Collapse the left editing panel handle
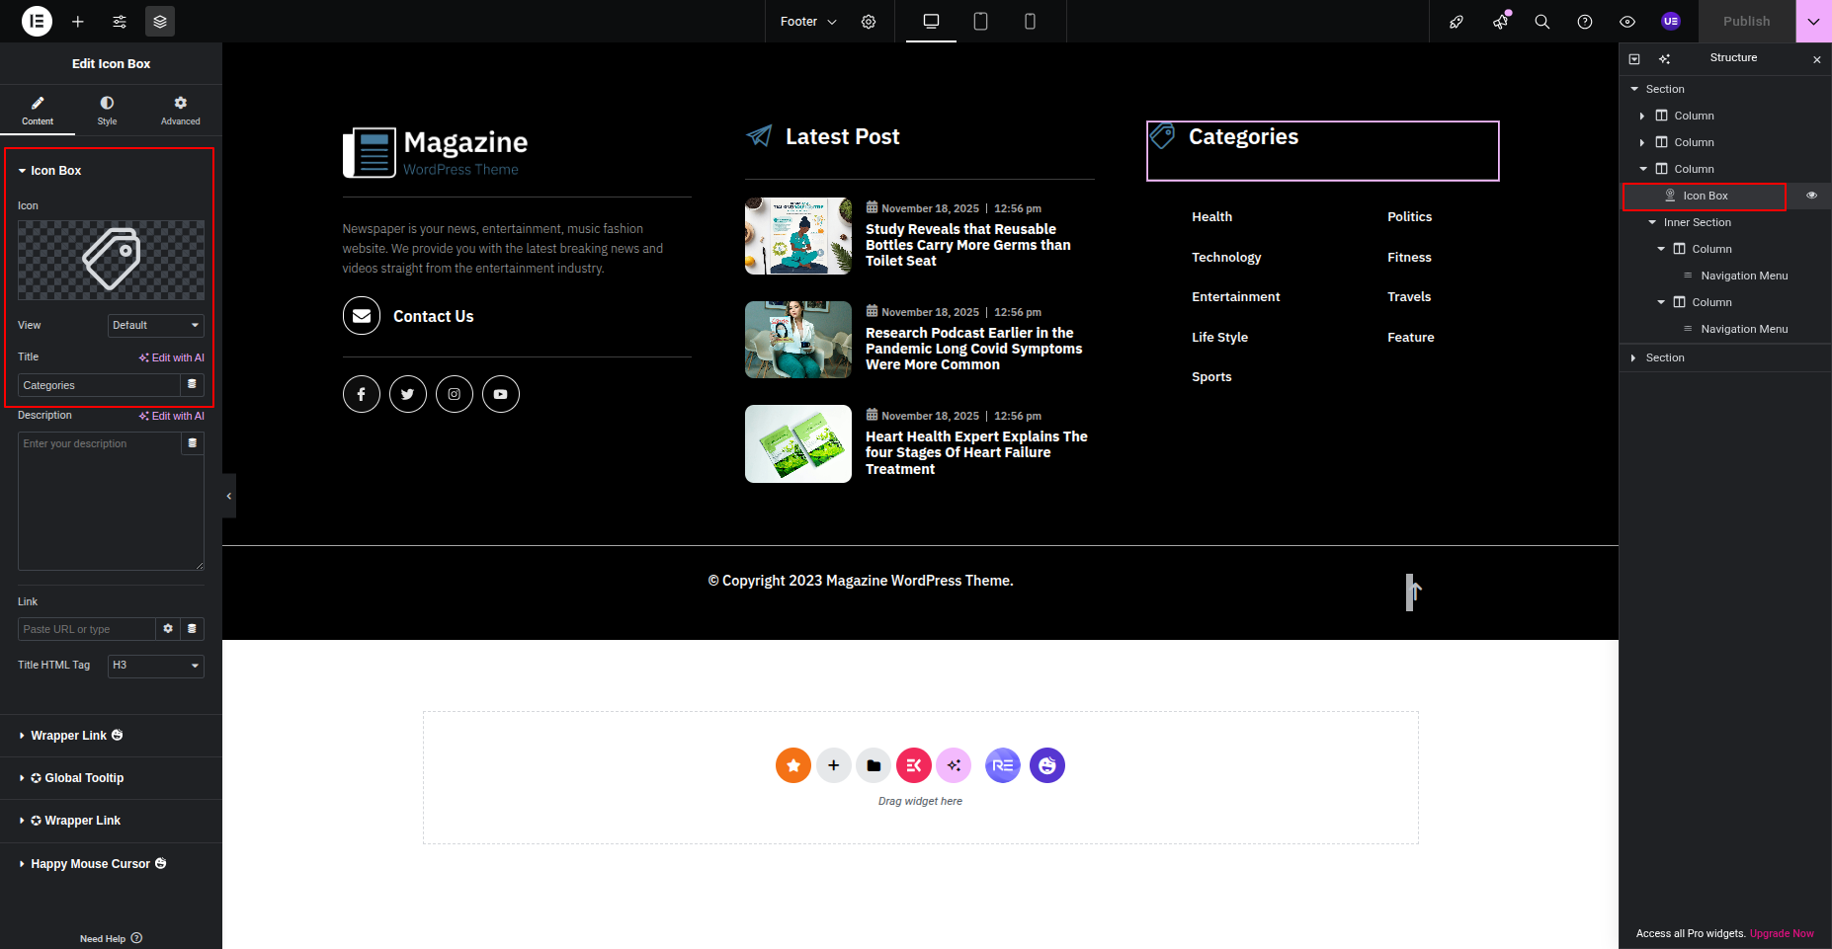This screenshot has height=949, width=1832. tap(229, 496)
